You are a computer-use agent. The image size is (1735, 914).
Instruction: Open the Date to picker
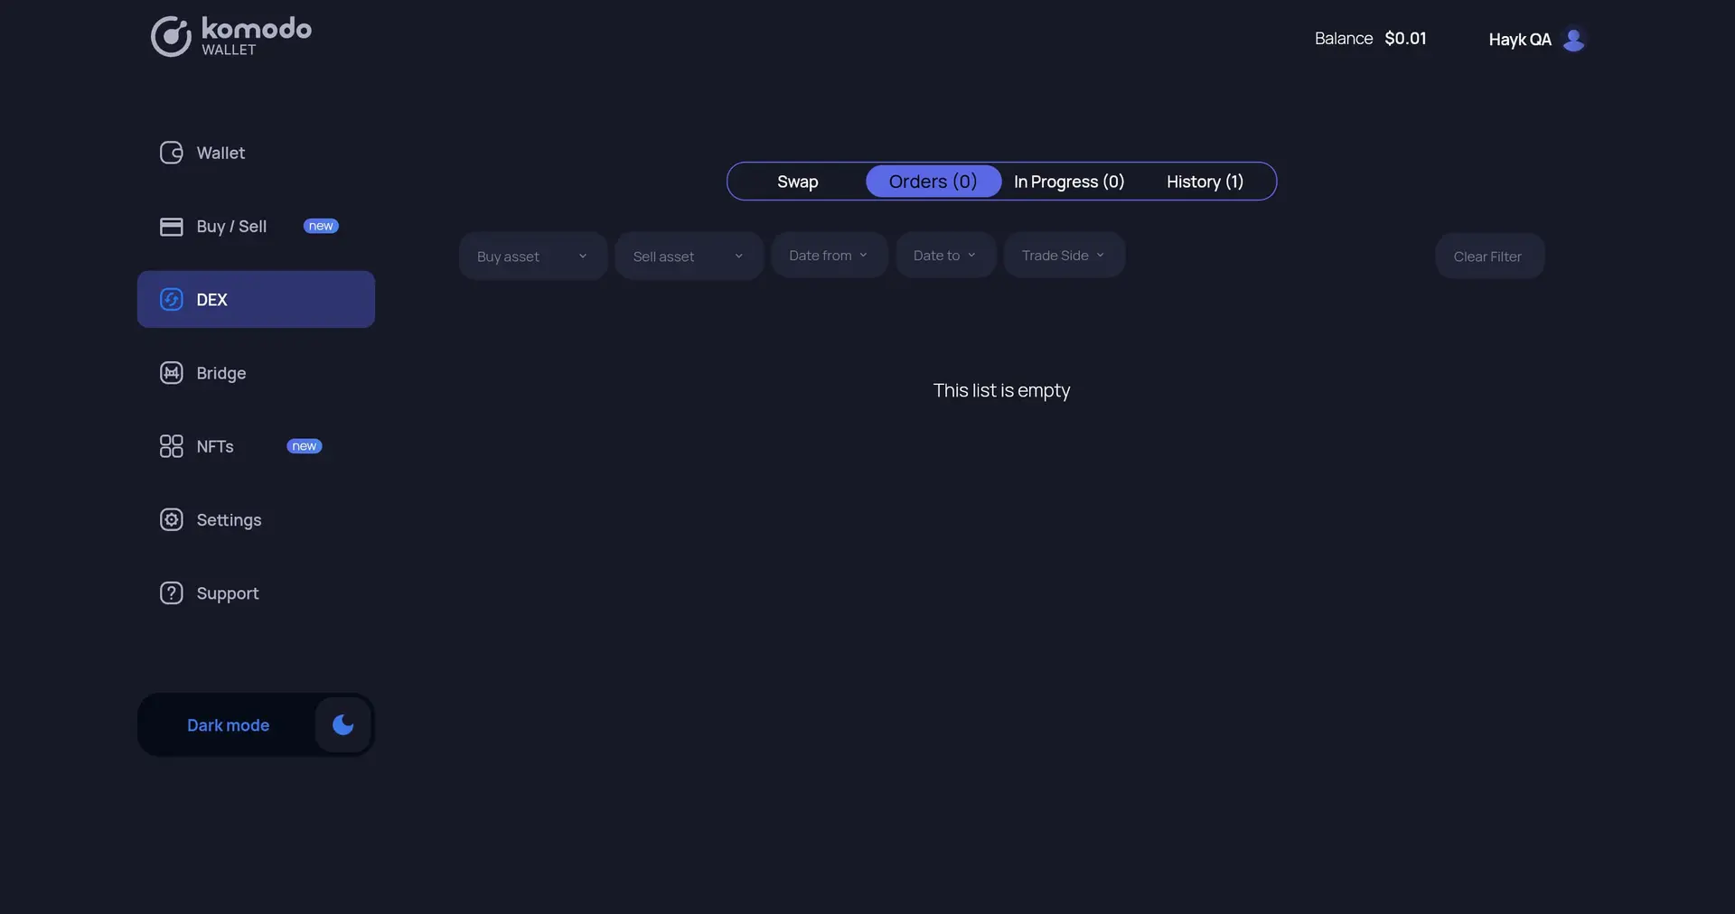point(945,255)
